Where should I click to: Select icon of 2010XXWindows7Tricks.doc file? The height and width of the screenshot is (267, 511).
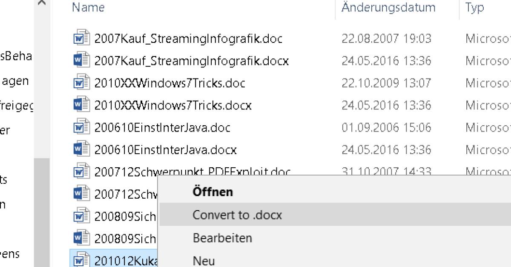[81, 83]
